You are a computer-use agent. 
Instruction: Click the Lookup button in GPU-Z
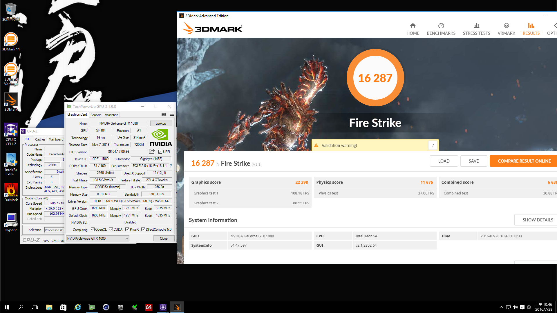[x=161, y=123]
